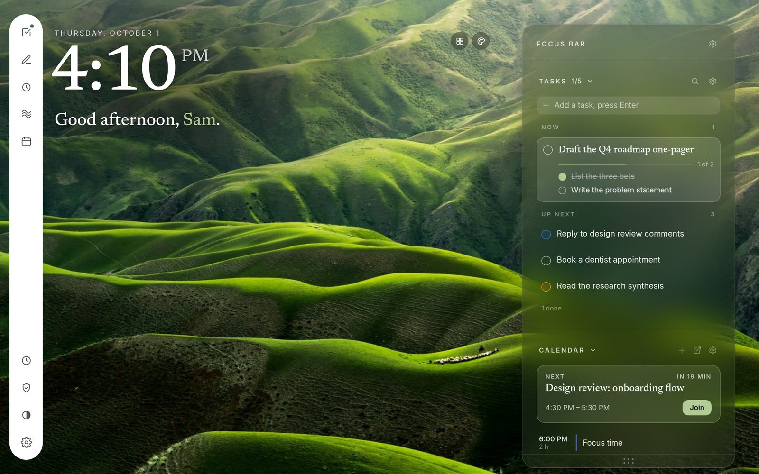Check off Reply to design review comments
This screenshot has width=759, height=474.
click(546, 235)
